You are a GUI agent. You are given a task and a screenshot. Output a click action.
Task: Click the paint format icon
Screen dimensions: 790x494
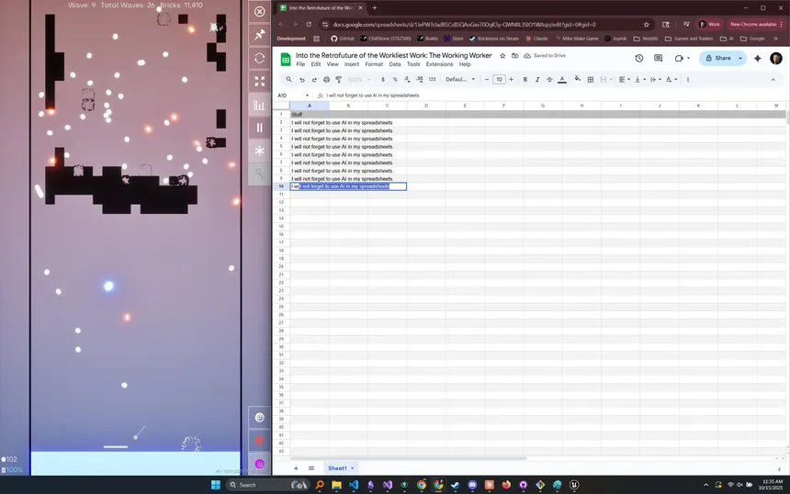click(338, 80)
